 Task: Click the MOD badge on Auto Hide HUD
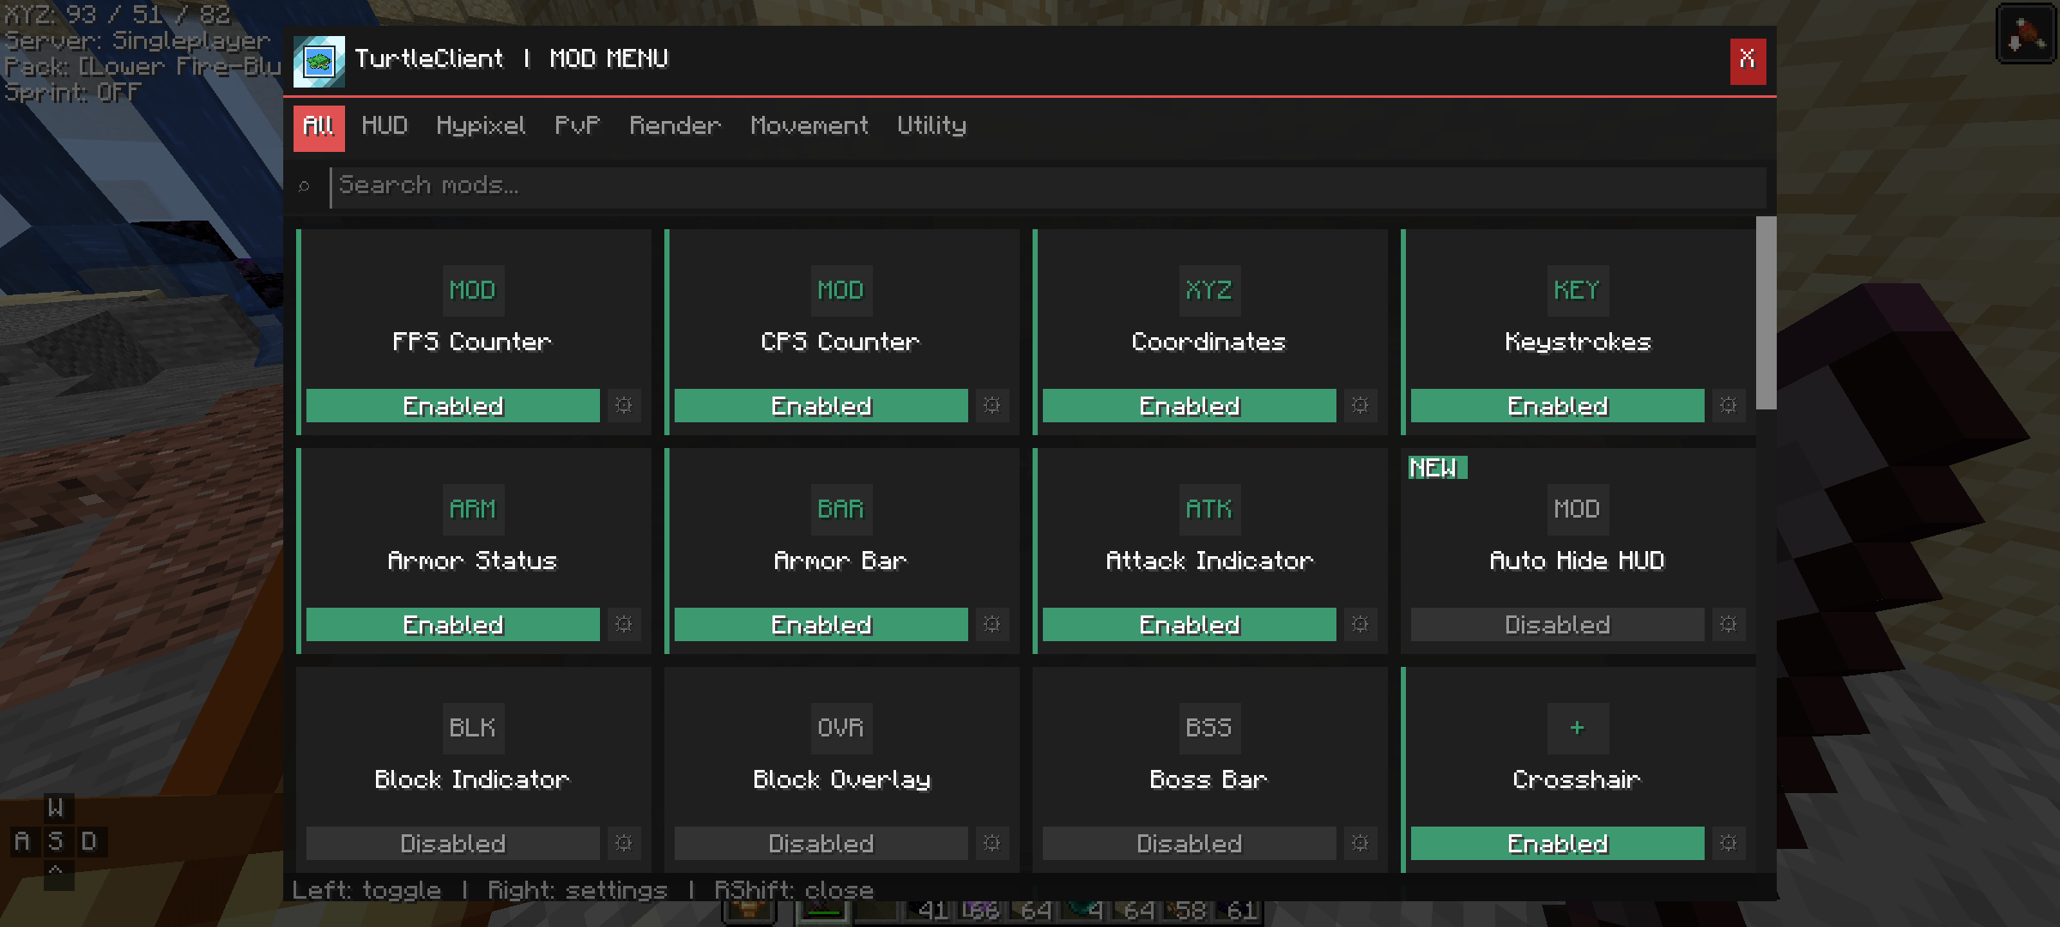(1577, 509)
